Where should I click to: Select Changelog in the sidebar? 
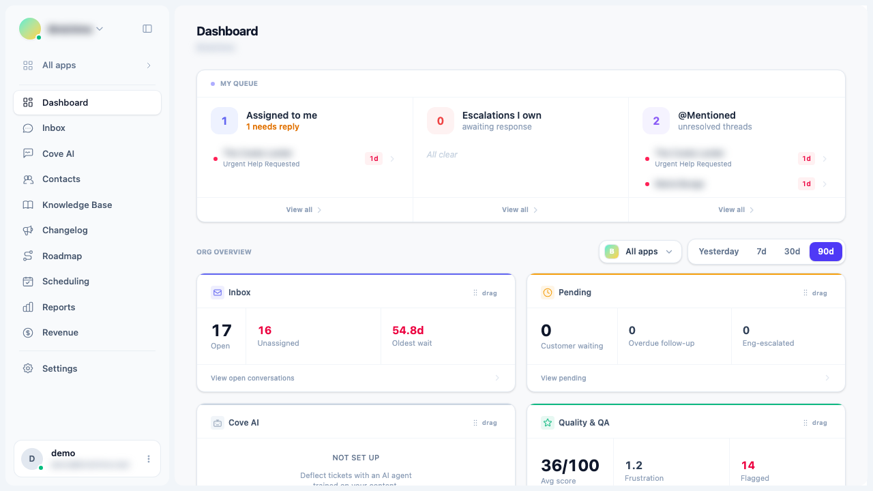click(x=87, y=230)
